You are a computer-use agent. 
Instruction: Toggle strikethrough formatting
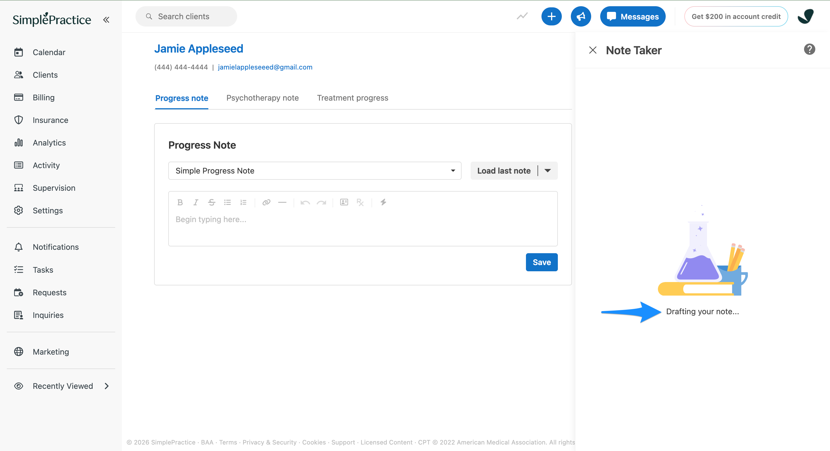[211, 202]
